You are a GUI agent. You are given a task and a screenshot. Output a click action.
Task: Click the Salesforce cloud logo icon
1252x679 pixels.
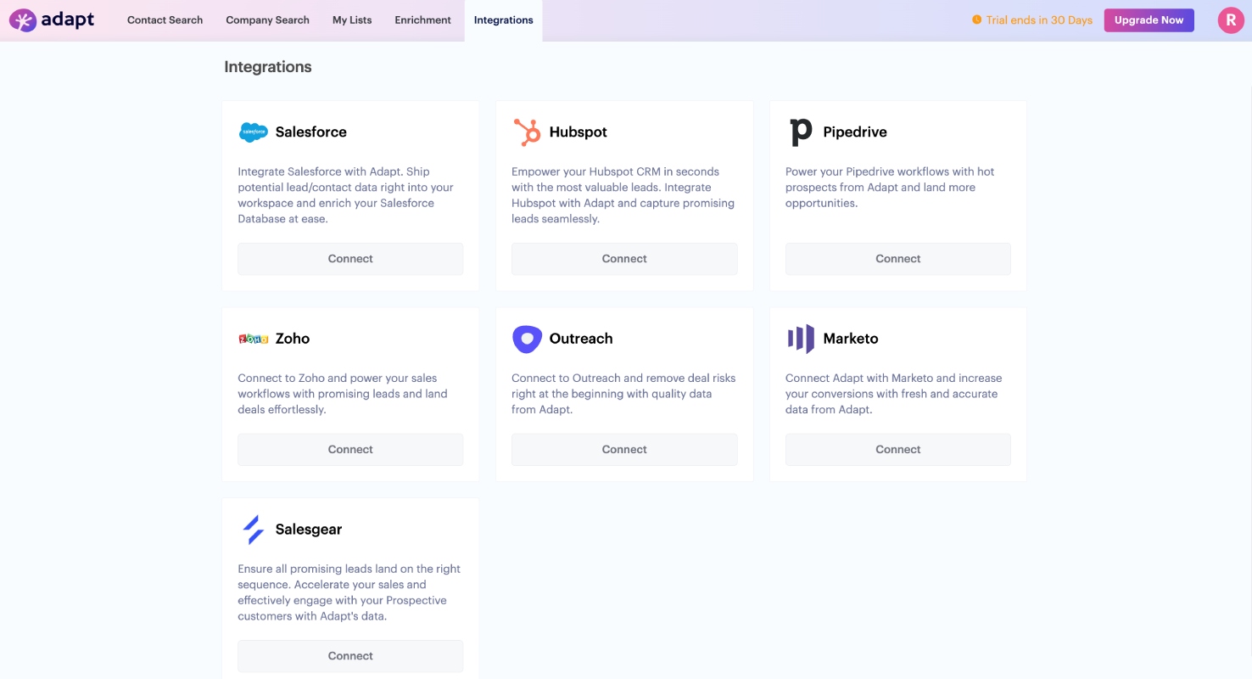pos(254,132)
